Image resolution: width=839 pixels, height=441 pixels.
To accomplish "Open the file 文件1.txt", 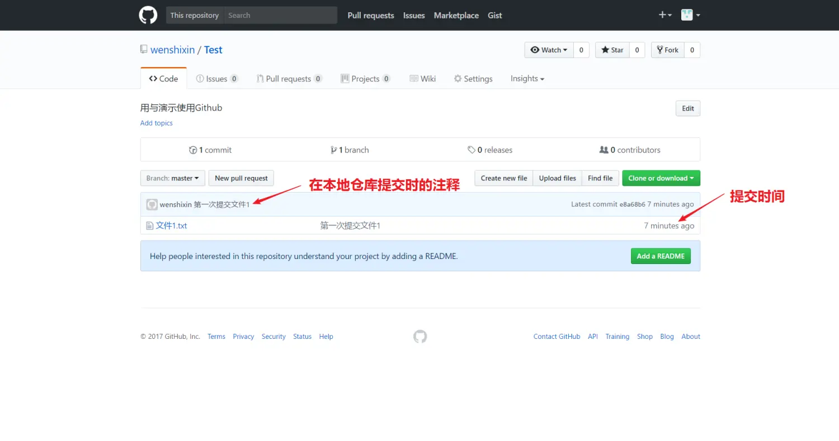I will coord(171,226).
